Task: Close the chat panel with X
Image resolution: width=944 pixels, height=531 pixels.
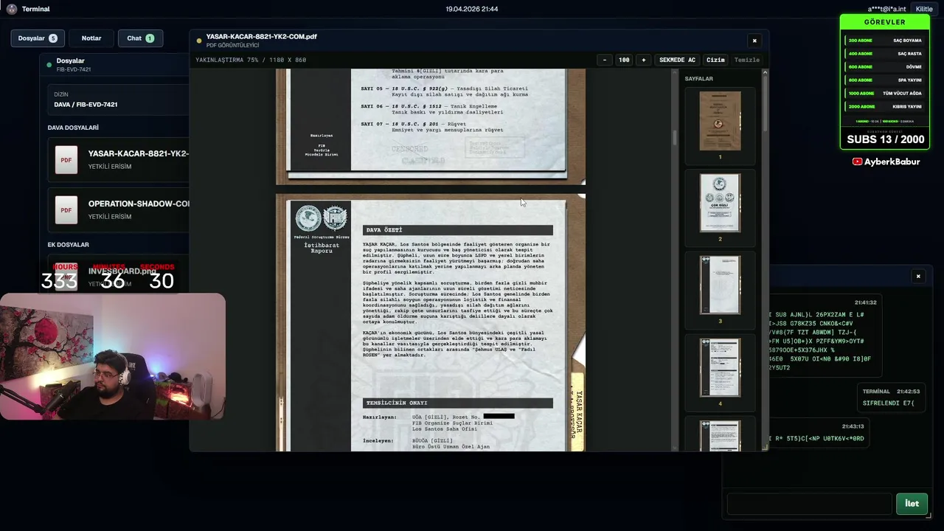Action: tap(918, 277)
